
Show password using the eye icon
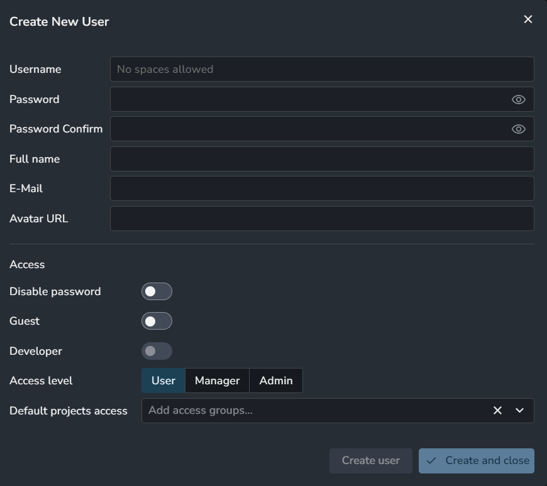tap(518, 99)
